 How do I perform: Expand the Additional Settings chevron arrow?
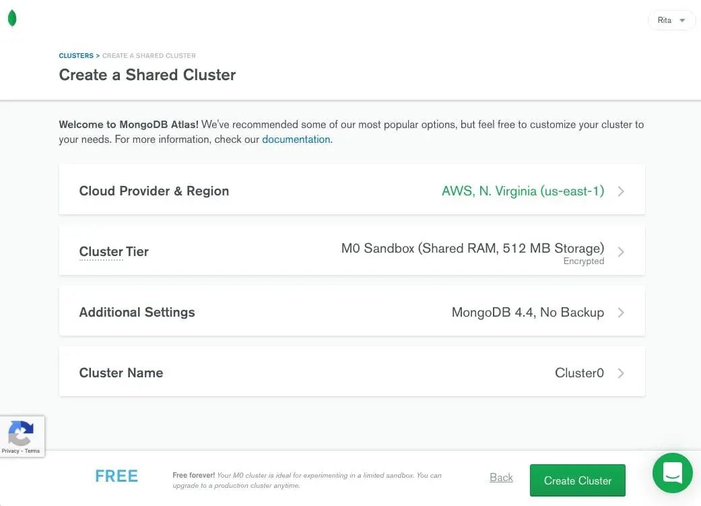[x=621, y=313]
